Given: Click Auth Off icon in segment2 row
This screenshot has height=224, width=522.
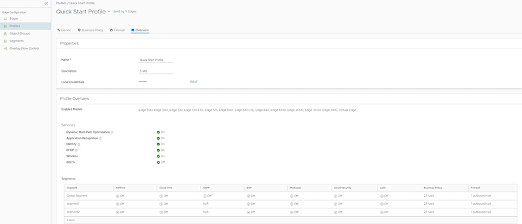Looking at the screenshot, I should coord(382,212).
